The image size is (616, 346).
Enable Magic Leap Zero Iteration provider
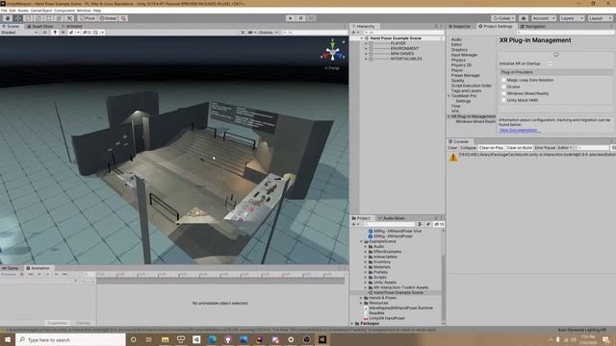coord(503,80)
